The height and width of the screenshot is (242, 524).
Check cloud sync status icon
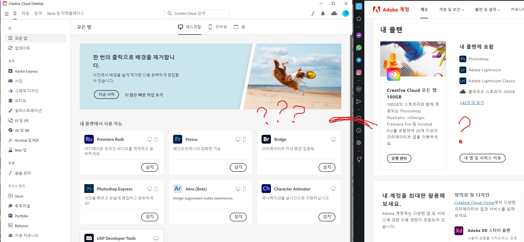pyautogui.click(x=334, y=13)
